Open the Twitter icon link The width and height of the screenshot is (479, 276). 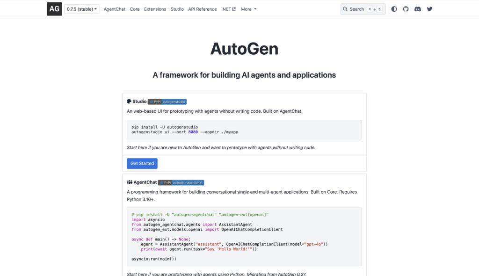[x=429, y=9]
